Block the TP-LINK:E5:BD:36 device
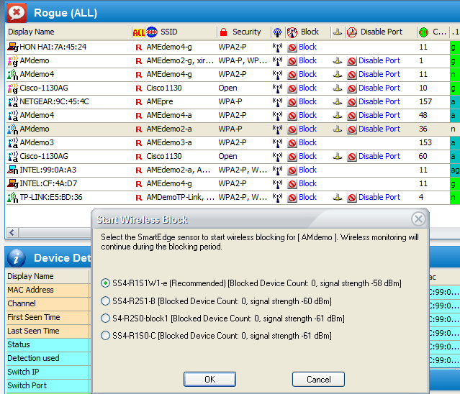The height and width of the screenshot is (394, 460). coord(307,197)
